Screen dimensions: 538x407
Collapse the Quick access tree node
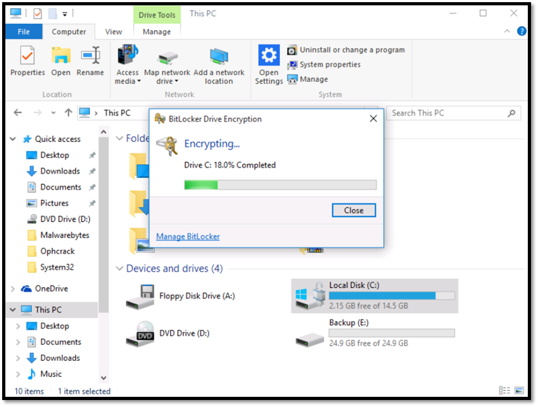click(13, 139)
